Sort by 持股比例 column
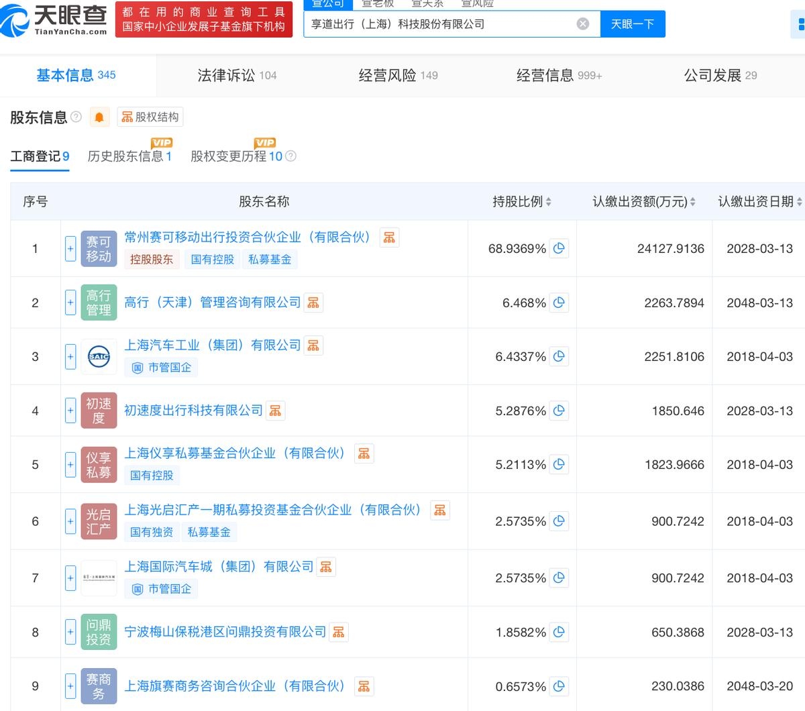Image resolution: width=805 pixels, height=711 pixels. coord(521,201)
